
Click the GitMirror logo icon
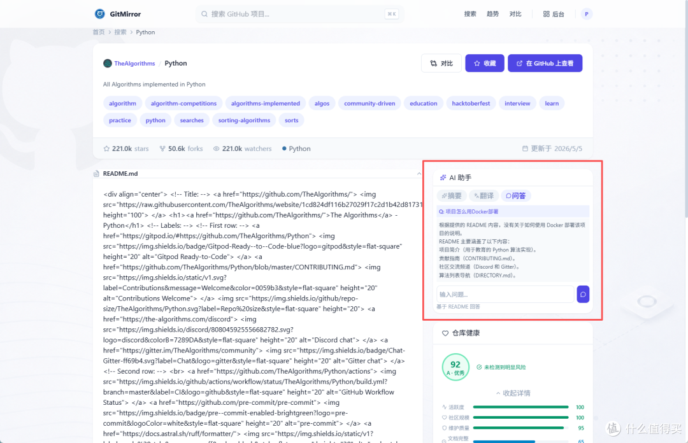point(100,13)
